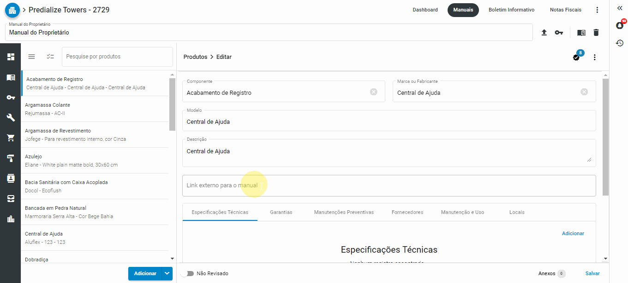Image resolution: width=628 pixels, height=283 pixels.
Task: Click the upload icon near Manual do Proprietário
Action: [x=544, y=33]
